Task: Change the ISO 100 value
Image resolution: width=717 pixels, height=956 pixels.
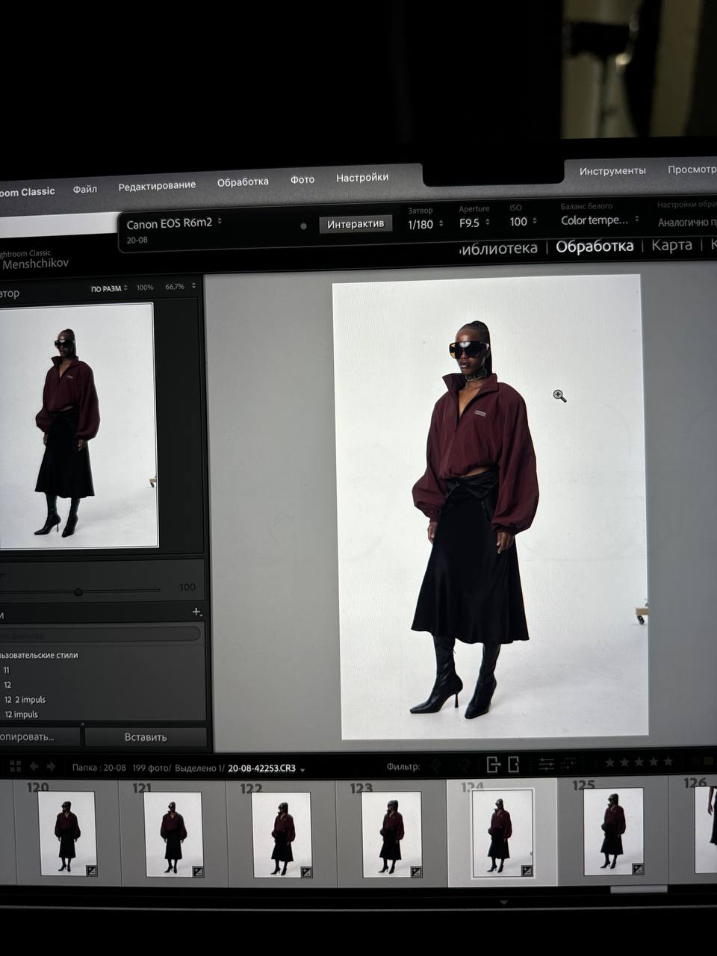Action: click(x=524, y=222)
